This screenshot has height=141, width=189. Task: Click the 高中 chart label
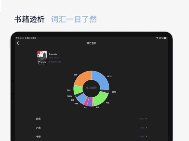coord(76,75)
